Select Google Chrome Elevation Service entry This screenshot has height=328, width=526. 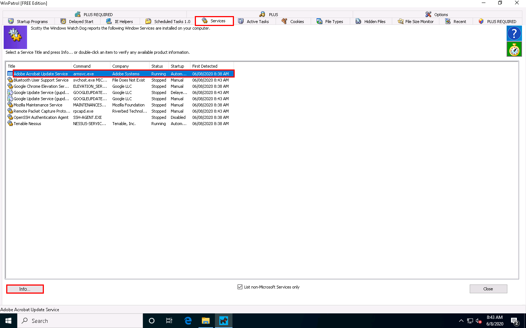[121, 86]
